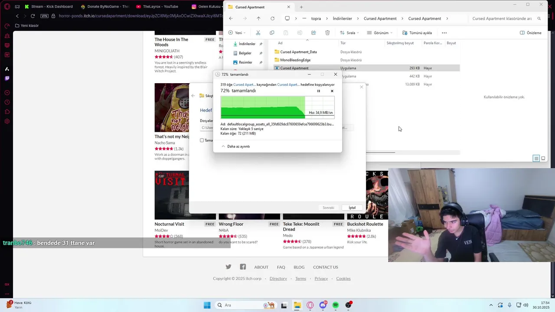Click Tümünü ayıkla extract all button
The image size is (555, 312).
(x=417, y=33)
